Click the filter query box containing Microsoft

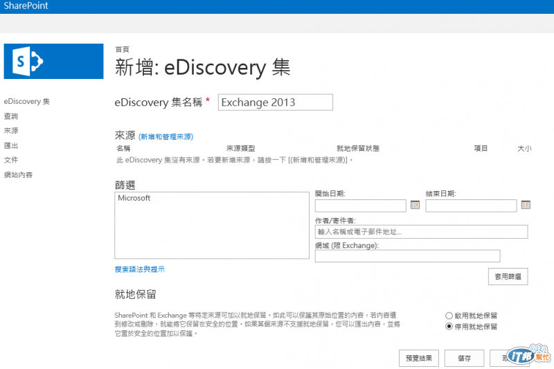(212, 225)
